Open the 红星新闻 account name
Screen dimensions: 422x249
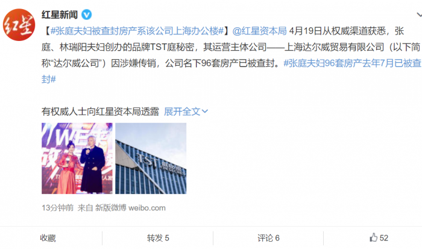(60, 14)
